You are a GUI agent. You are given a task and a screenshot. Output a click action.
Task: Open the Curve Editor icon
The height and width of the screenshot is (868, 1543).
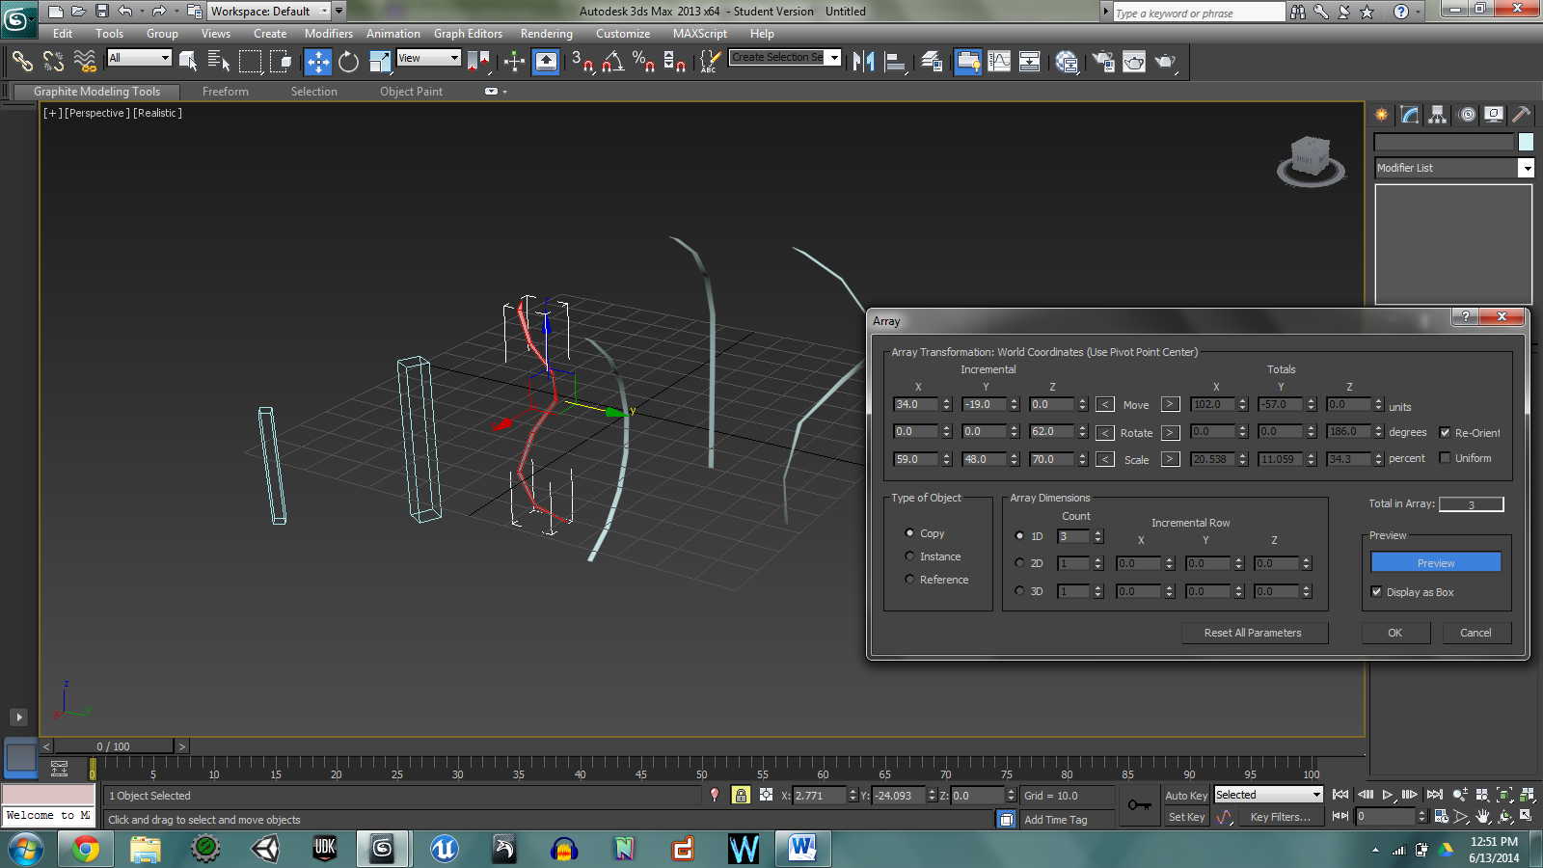[999, 62]
